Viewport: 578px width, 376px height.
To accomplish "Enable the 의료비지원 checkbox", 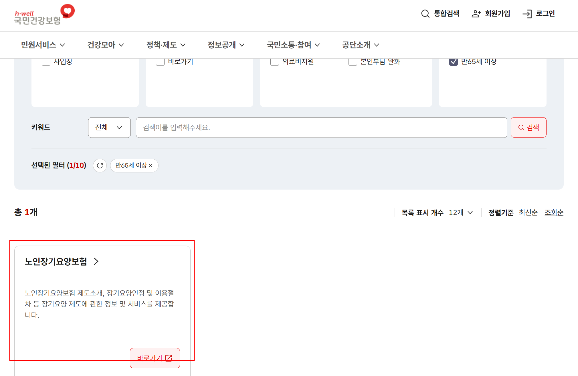I will point(275,62).
